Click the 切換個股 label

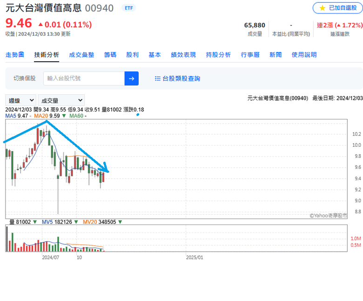point(25,79)
